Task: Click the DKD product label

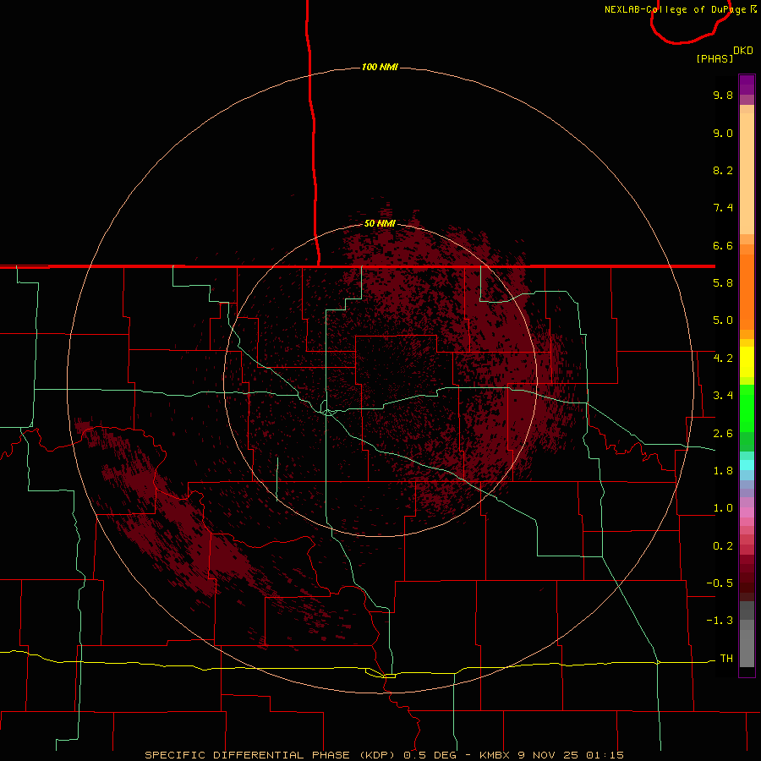Action: 743,51
